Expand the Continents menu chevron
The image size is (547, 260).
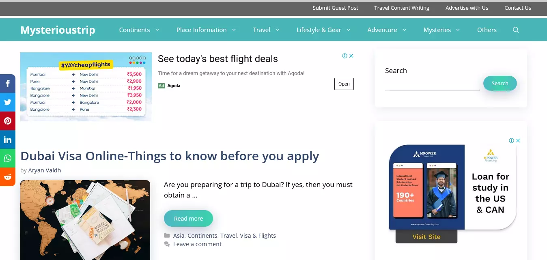pyautogui.click(x=157, y=30)
